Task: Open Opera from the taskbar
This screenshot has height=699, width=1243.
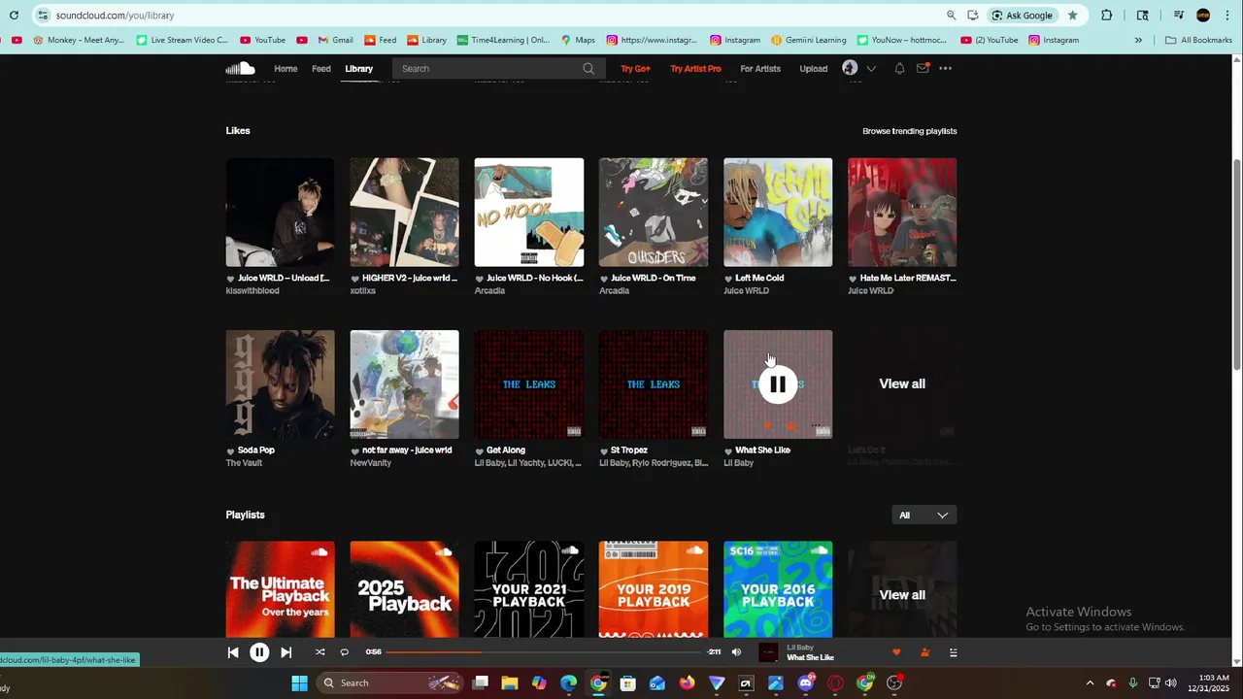Action: click(835, 682)
